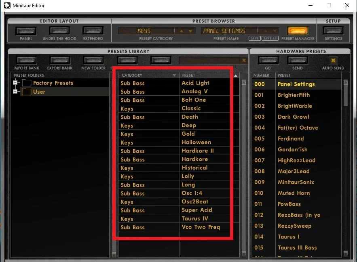Select hardware preset Fat(ter) Octave
The image size is (357, 262).
298,128
